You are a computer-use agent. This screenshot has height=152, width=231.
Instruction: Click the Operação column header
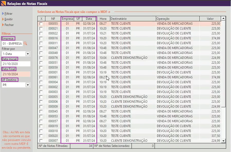click(178, 19)
